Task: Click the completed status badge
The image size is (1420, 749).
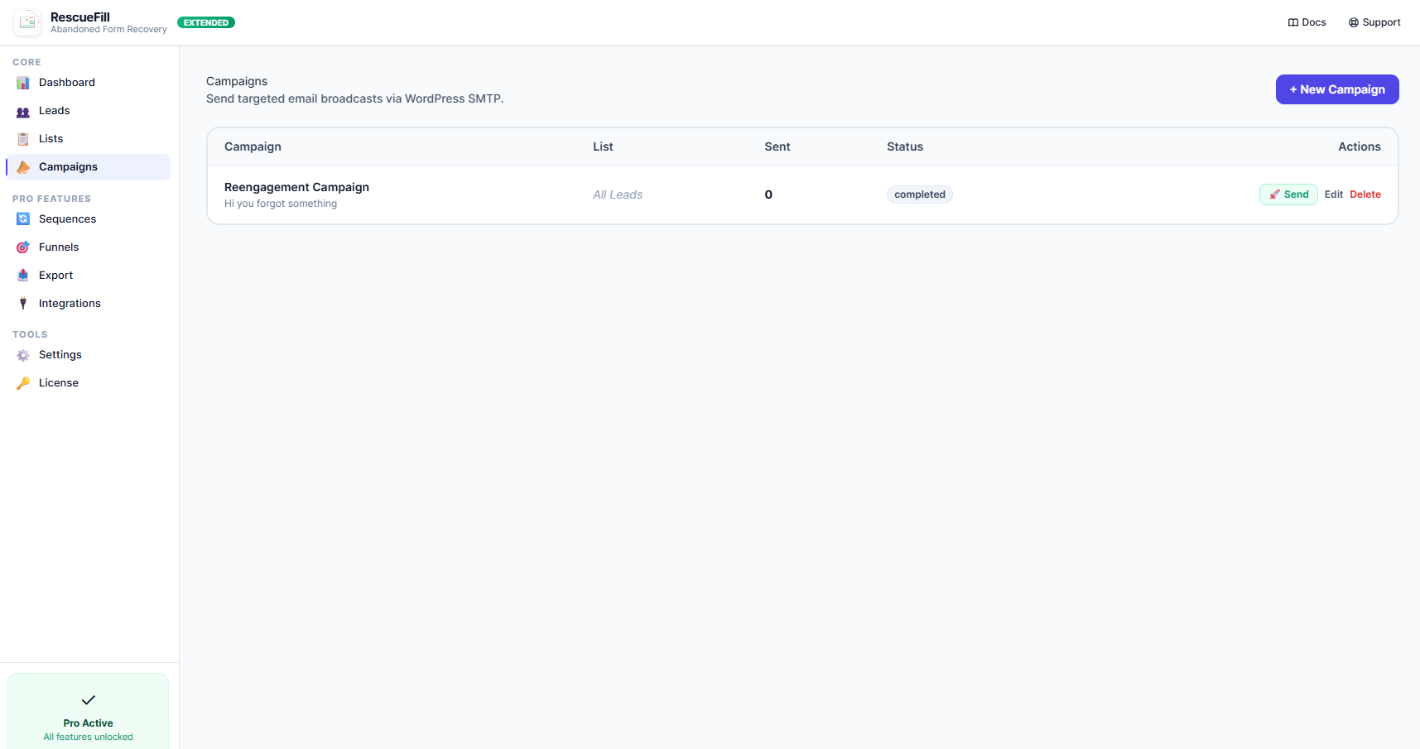Action: pyautogui.click(x=919, y=194)
